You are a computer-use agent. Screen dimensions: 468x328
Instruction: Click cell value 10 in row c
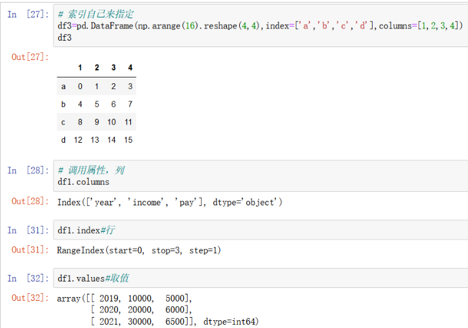point(112,122)
